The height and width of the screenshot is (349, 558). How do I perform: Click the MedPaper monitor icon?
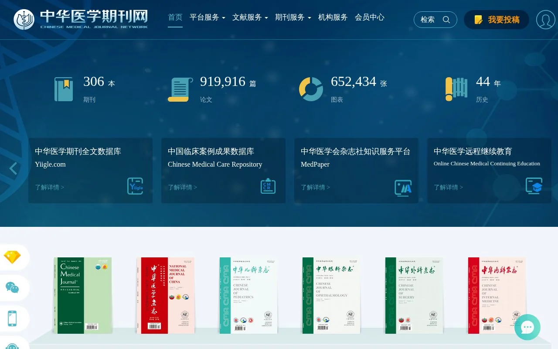coord(403,188)
